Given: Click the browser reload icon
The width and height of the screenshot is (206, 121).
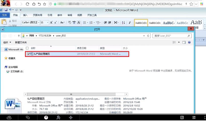Looking at the screenshot, I should click(27, 4).
